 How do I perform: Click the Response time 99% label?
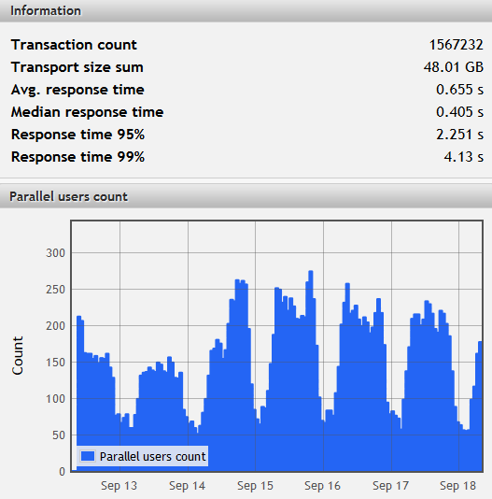coord(77,157)
